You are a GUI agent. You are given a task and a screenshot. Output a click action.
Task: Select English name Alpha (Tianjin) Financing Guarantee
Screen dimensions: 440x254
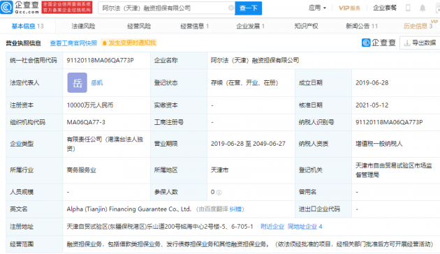[129, 209]
